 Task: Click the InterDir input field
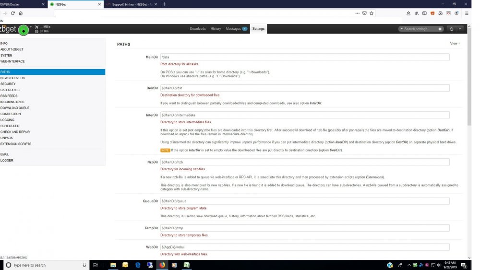point(305,115)
